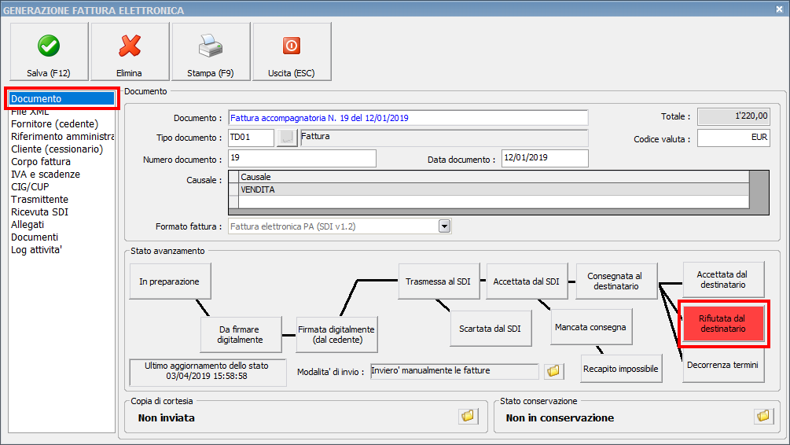Select the Corpo fattura sidebar entry
790x445 pixels.
click(x=41, y=162)
